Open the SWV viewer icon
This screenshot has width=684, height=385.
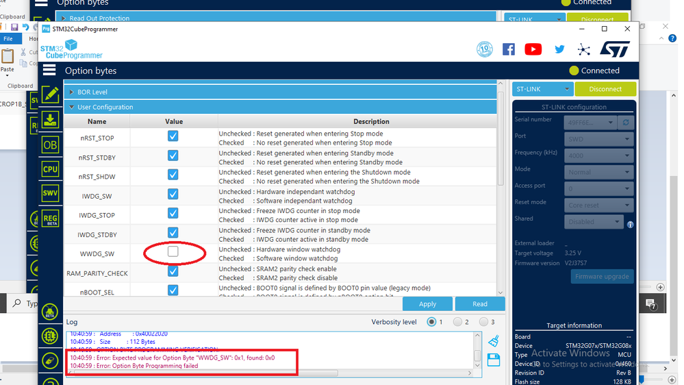click(x=50, y=193)
